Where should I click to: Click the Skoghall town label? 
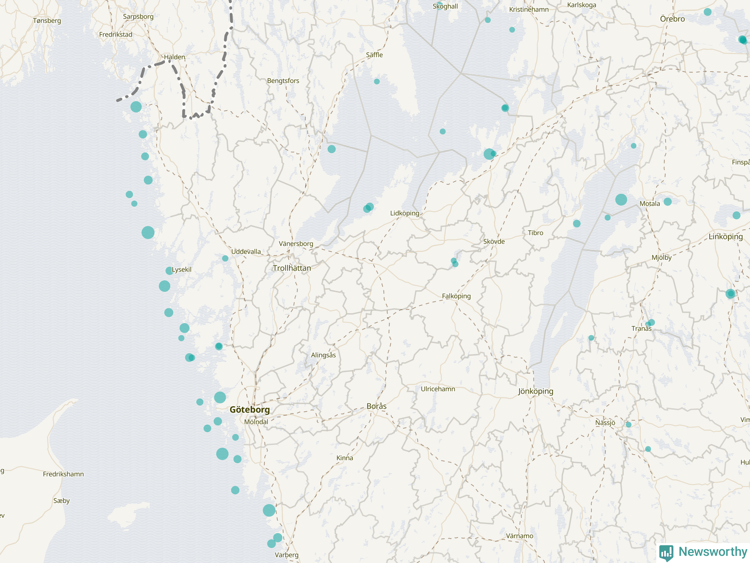445,6
